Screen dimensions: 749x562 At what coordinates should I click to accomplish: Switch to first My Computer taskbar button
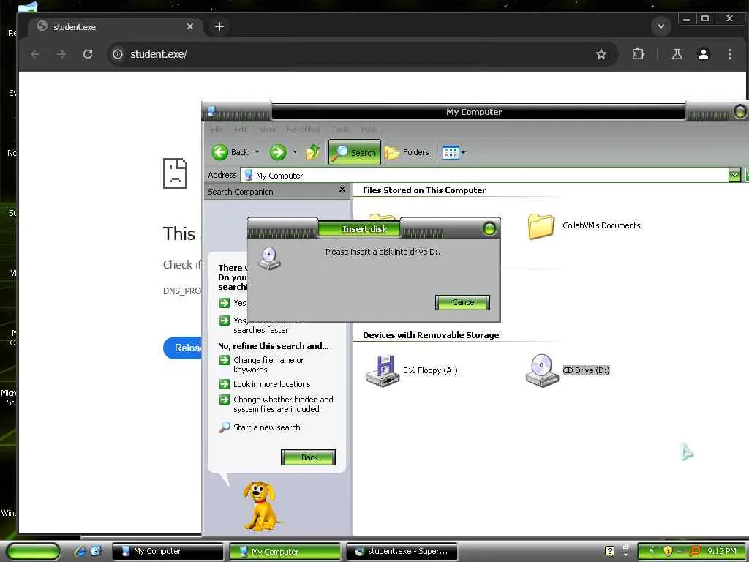(168, 552)
